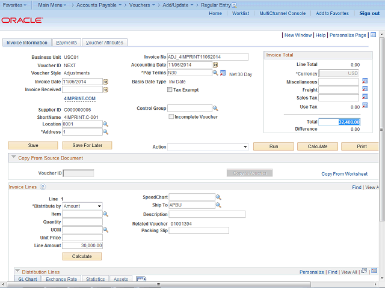Open the Copy From Worksheet link
This screenshot has width=385, height=288.
tap(344, 173)
